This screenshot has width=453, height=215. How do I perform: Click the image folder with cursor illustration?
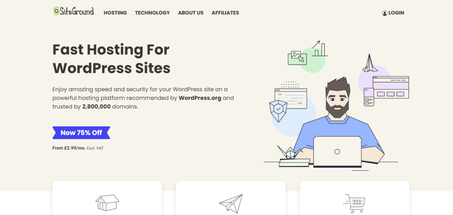(297, 58)
